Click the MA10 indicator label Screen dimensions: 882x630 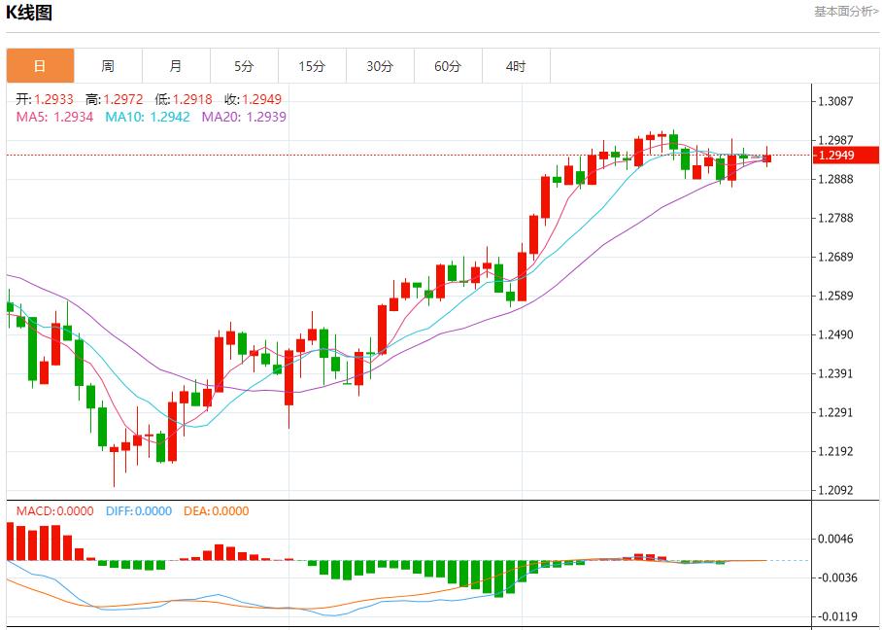click(x=148, y=117)
